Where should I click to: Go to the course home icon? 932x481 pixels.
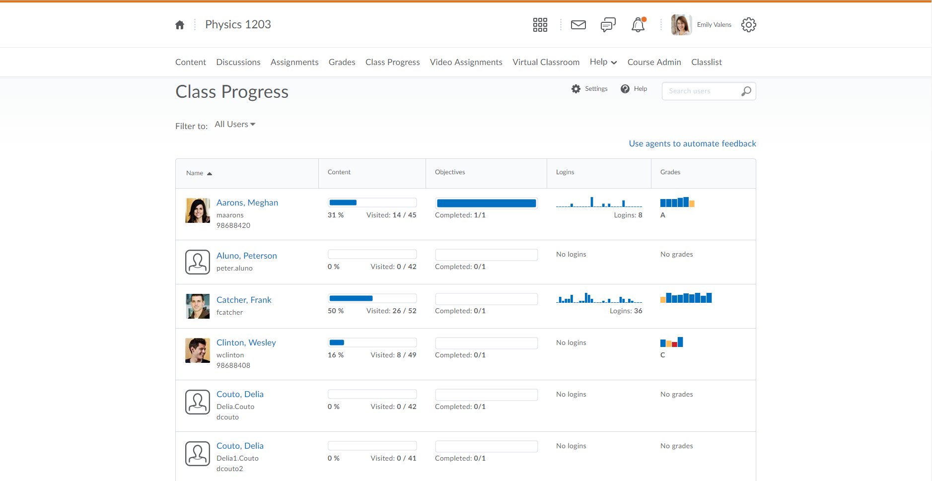coord(180,25)
